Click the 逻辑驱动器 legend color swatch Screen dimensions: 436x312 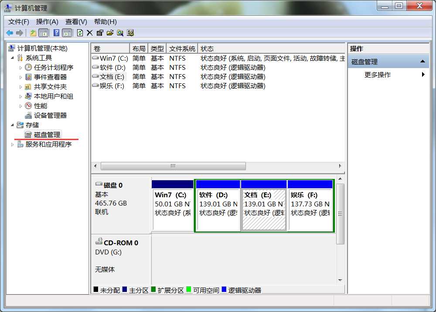[224, 289]
